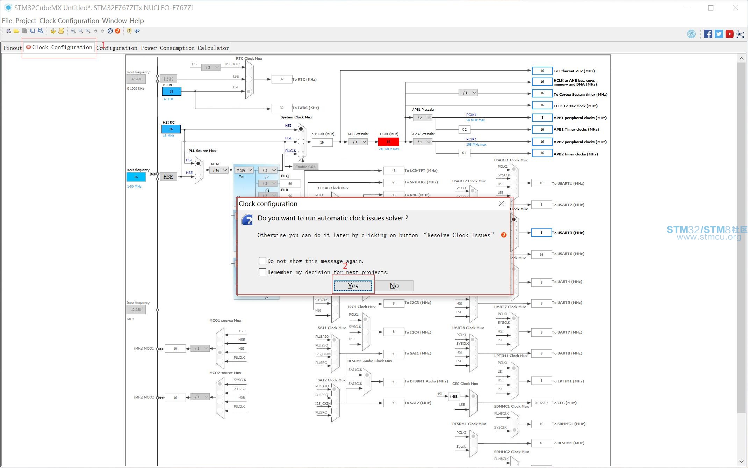Zoom out of the clock diagram
748x468 pixels.
tap(88, 31)
